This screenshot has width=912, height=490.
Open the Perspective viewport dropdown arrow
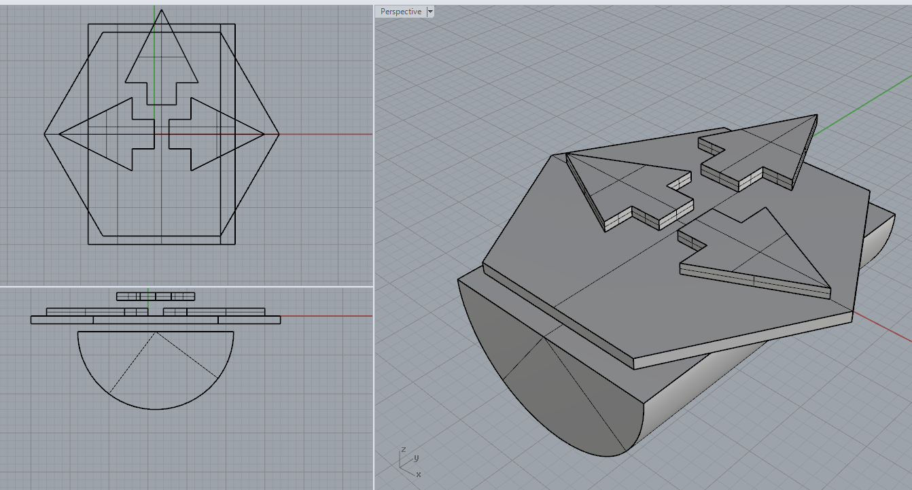click(x=430, y=12)
